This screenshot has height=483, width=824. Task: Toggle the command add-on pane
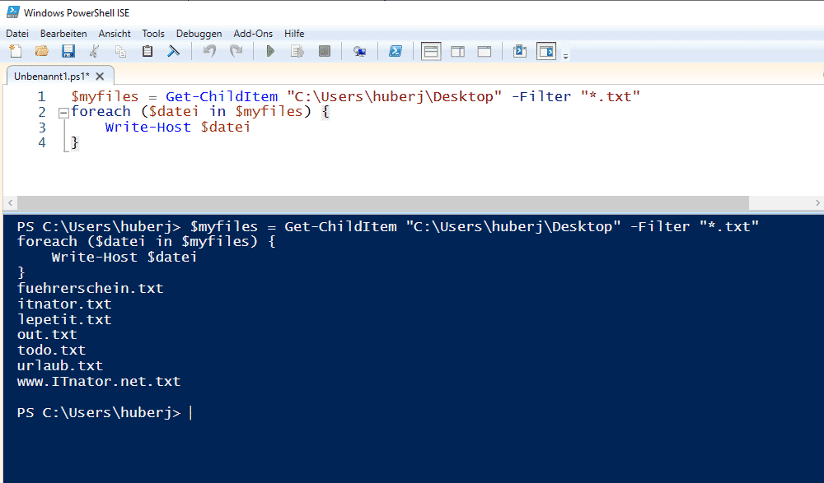click(x=546, y=52)
